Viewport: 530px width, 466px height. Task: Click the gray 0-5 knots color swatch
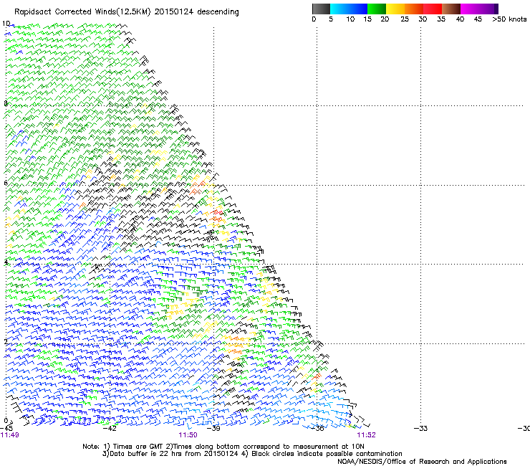click(321, 9)
